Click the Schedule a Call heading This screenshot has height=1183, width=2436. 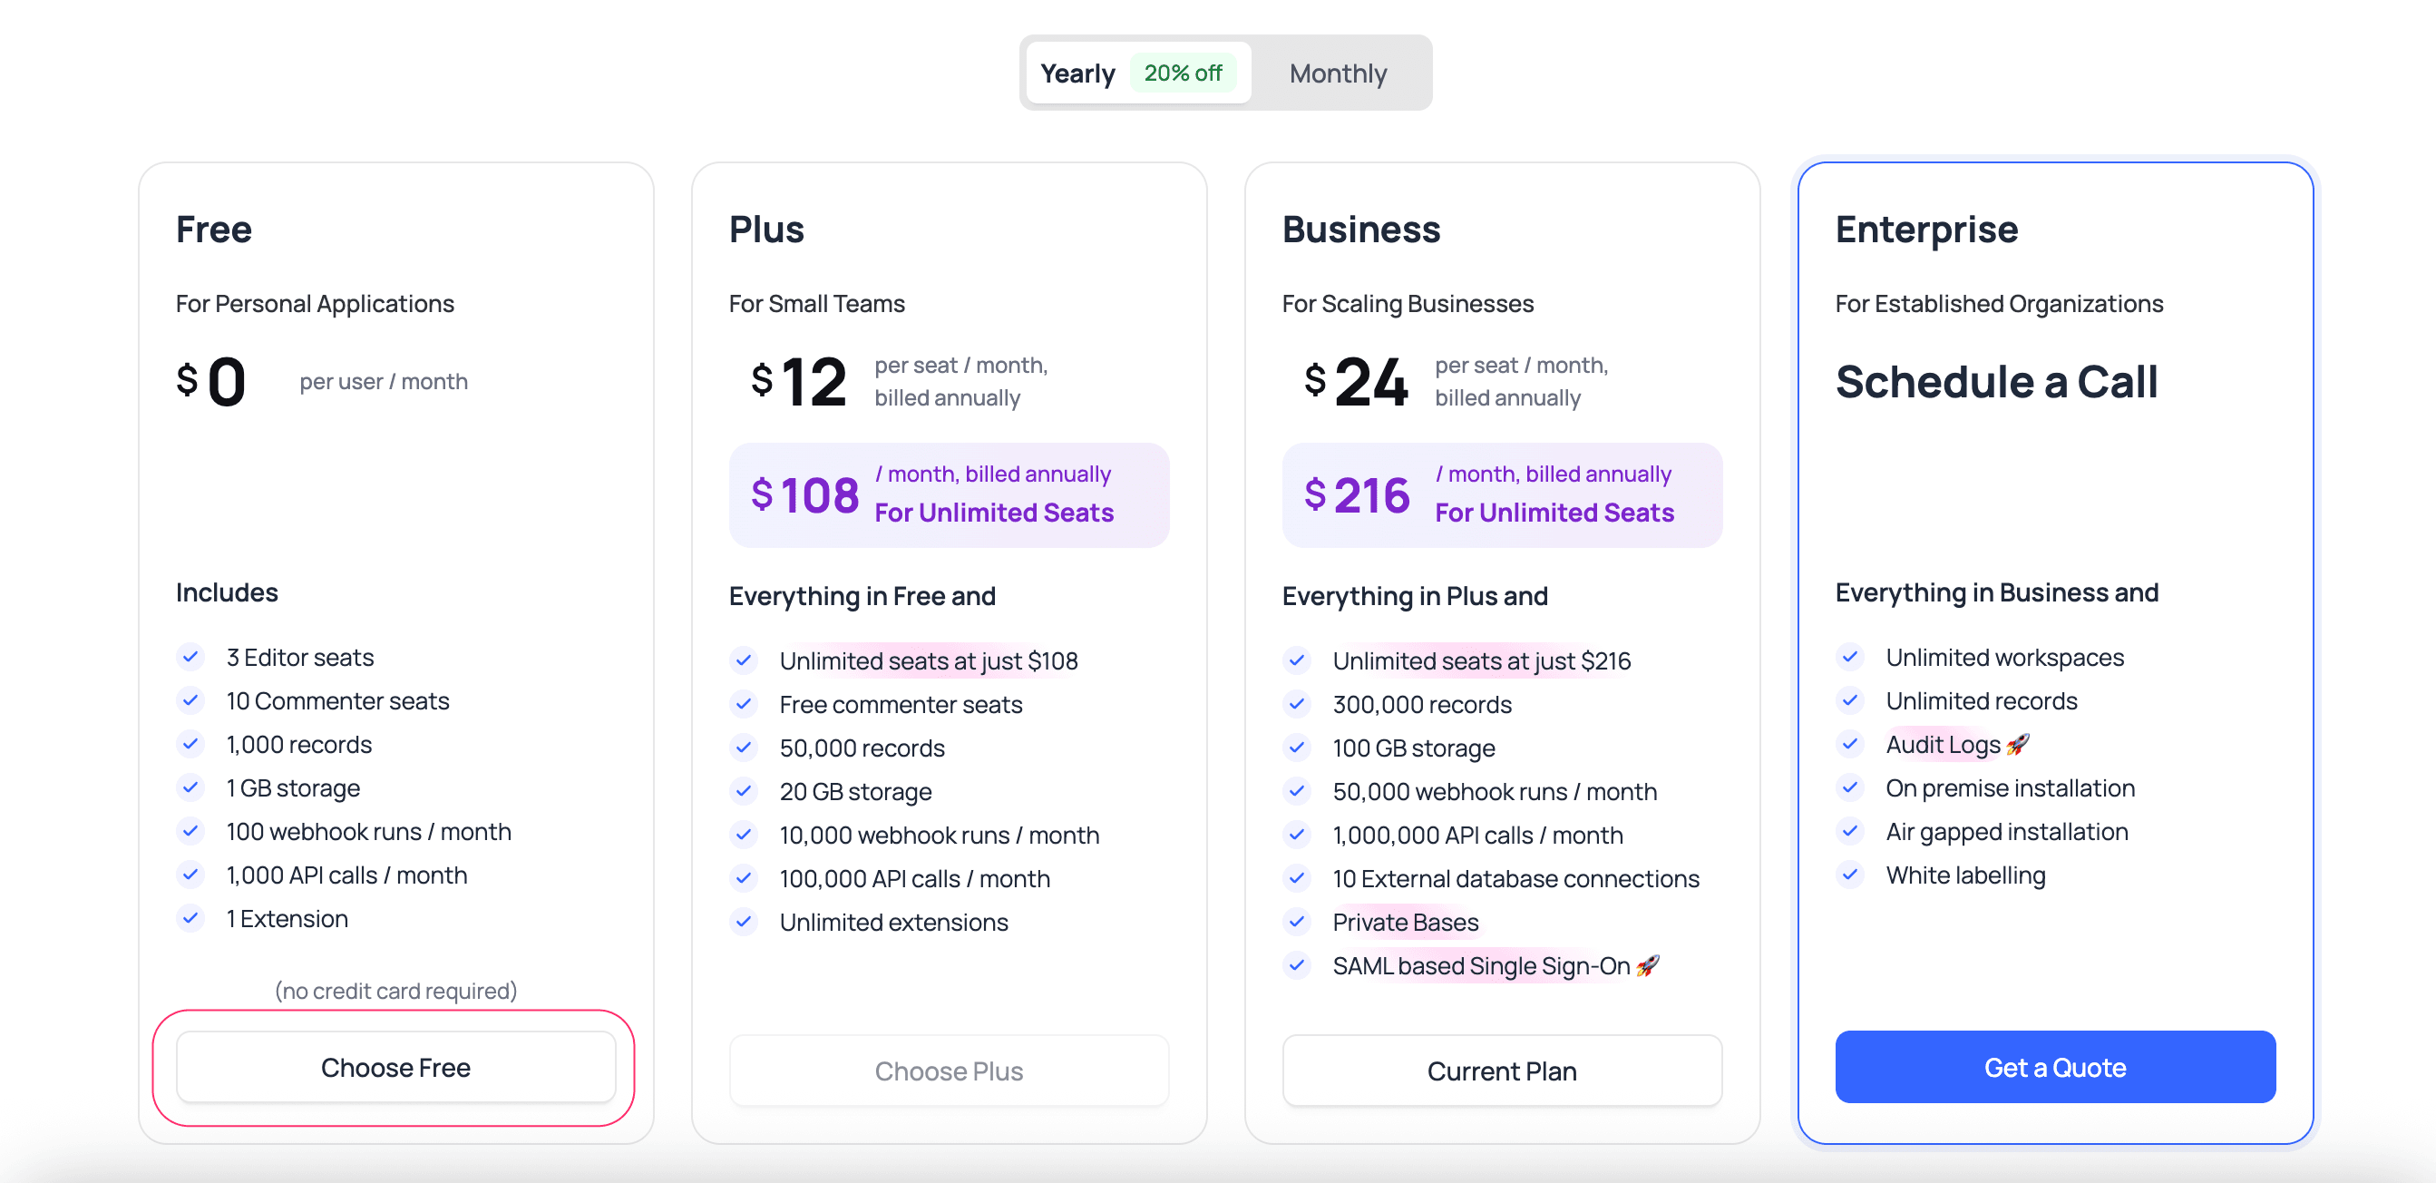1995,382
